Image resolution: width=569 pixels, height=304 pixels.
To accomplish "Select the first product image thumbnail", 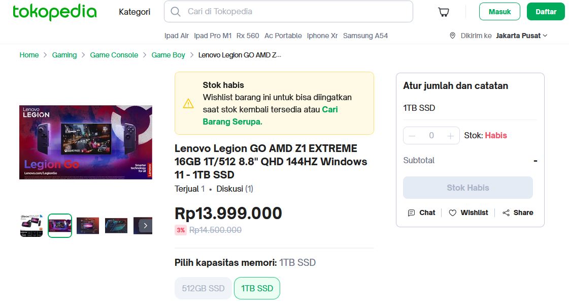I will coord(31,225).
